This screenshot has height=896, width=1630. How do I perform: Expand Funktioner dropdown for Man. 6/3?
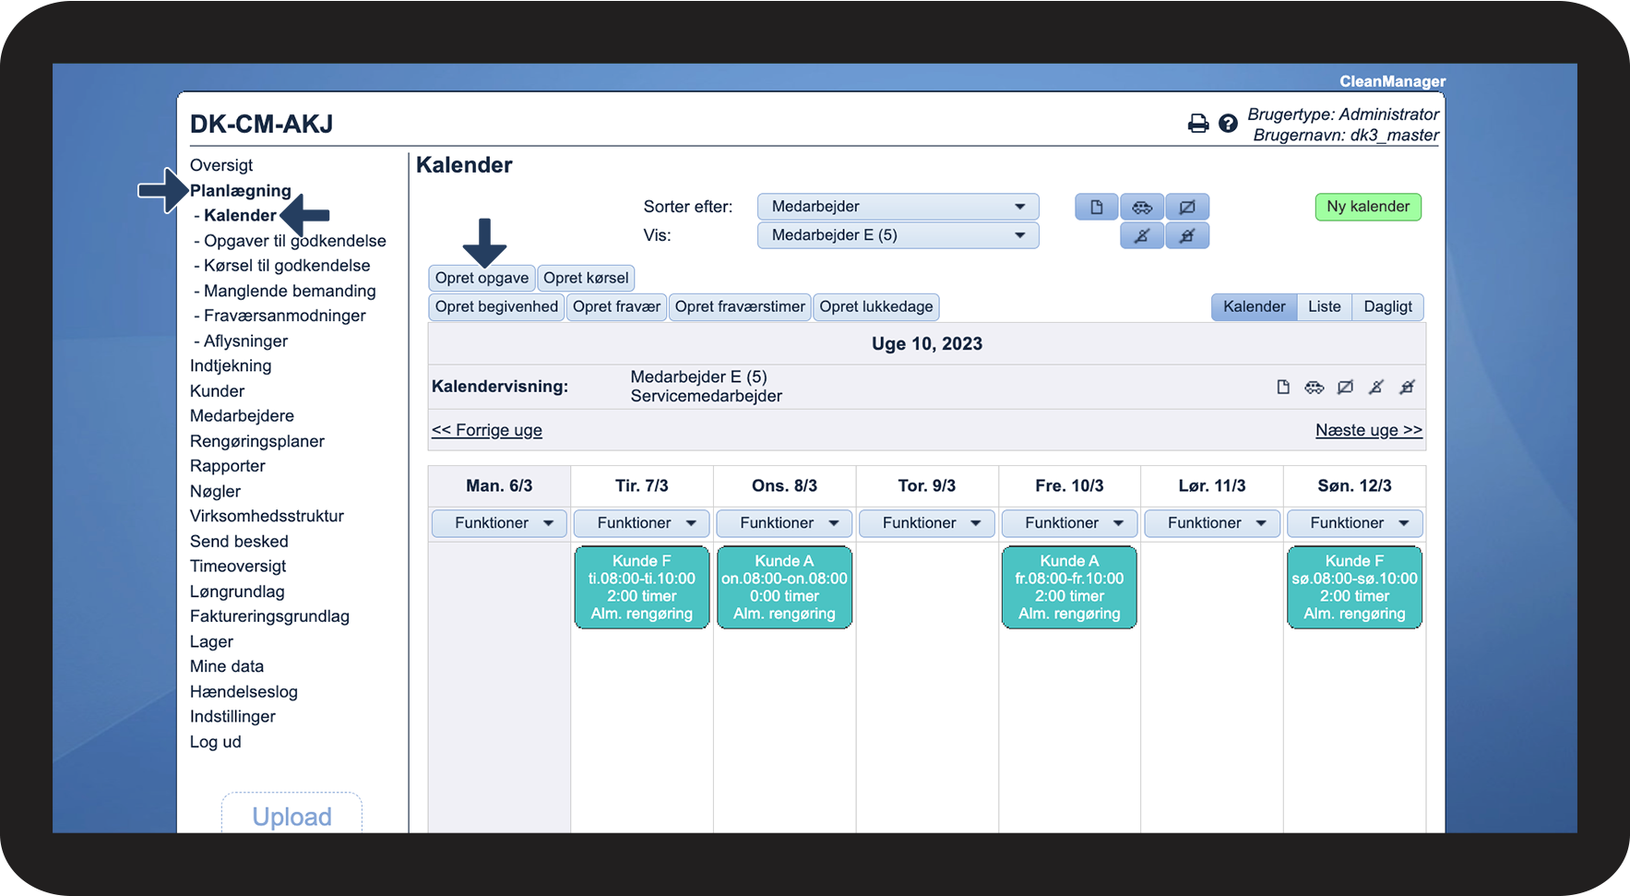(499, 523)
